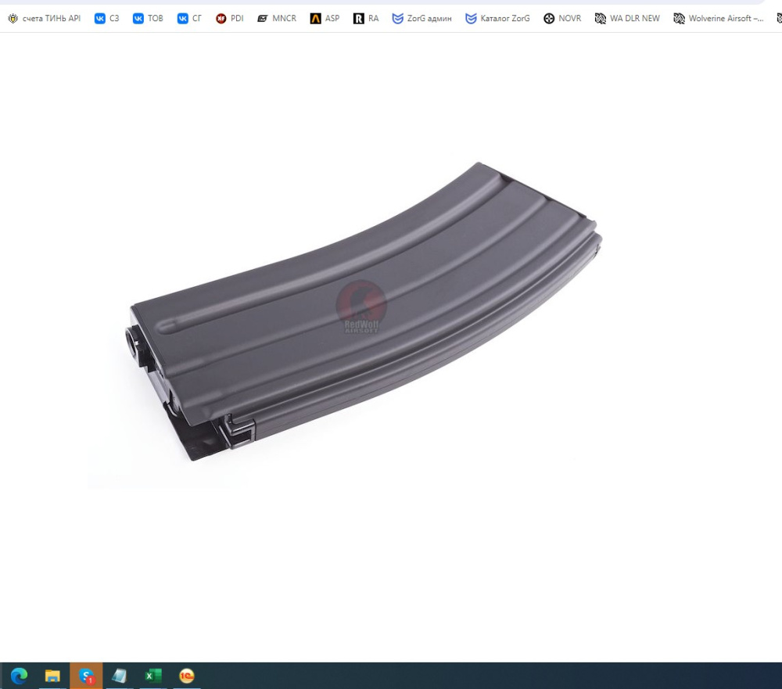Open the 'счета ТИНЬ API' bookmark
Screen dimensions: 782x689
point(44,19)
